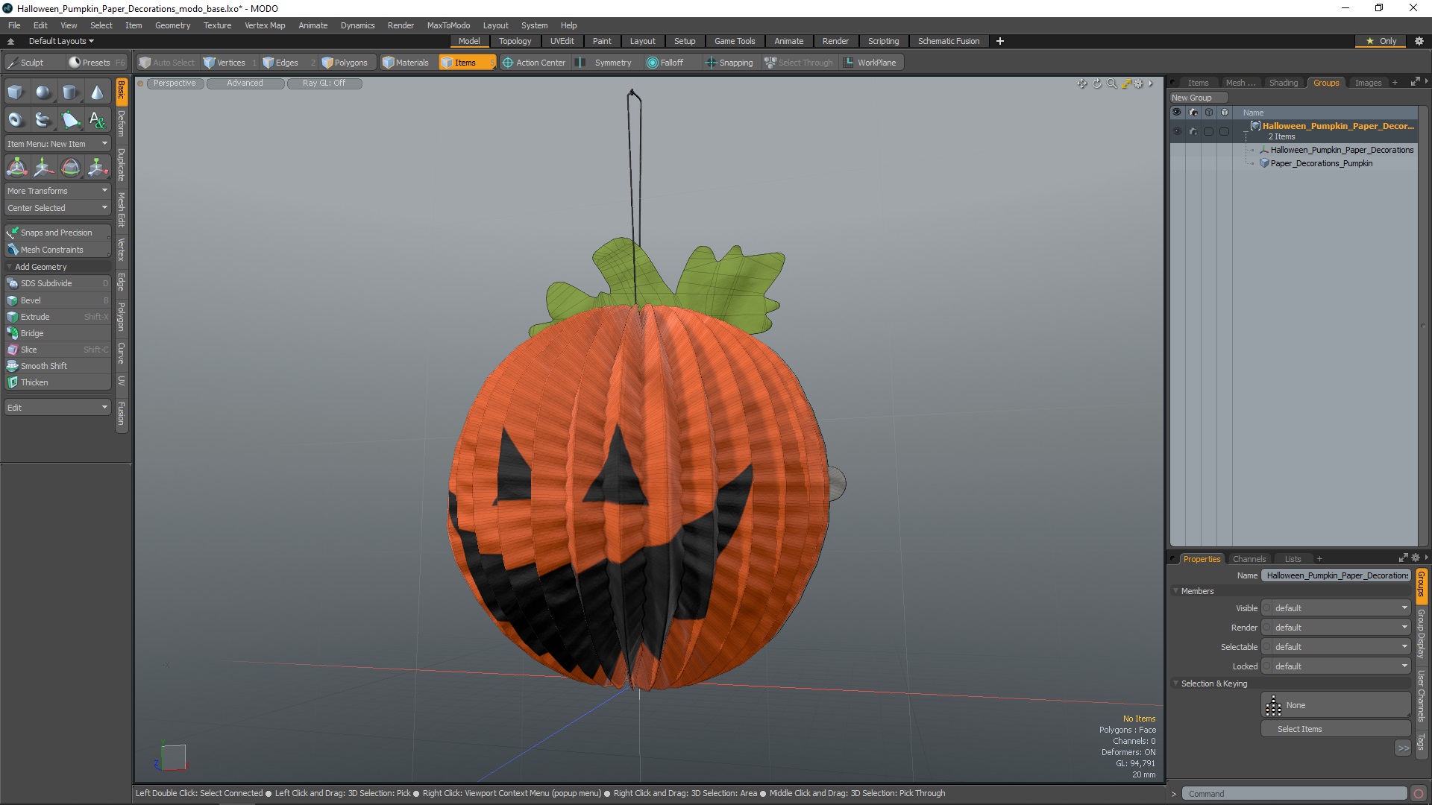Click the Command input field
Viewport: 1432px width, 805px height.
1294,794
